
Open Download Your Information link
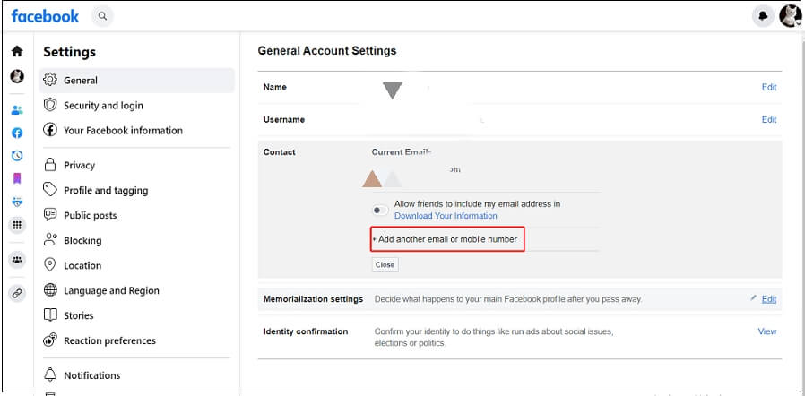[x=446, y=216]
